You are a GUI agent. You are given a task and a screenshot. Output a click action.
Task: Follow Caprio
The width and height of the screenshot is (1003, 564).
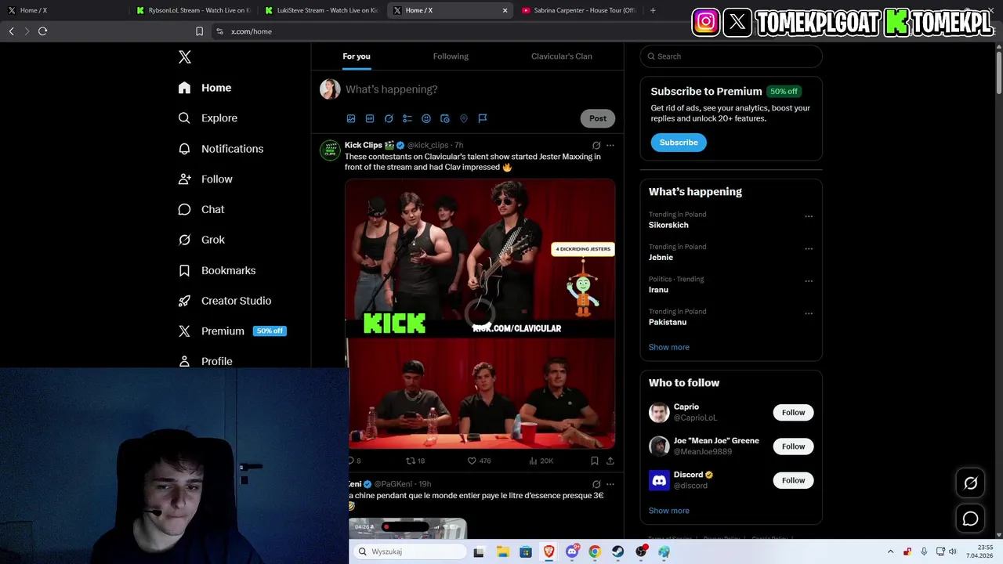pyautogui.click(x=793, y=413)
